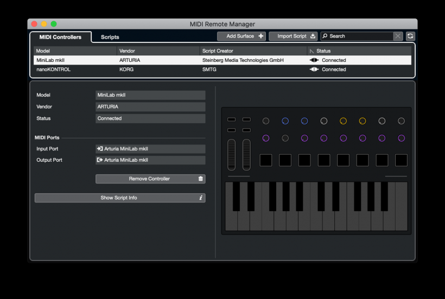Click the Vendor field showing ARTURIA

pyautogui.click(x=150, y=107)
